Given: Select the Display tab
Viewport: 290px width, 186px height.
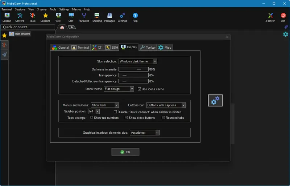Looking at the screenshot, I should point(129,47).
